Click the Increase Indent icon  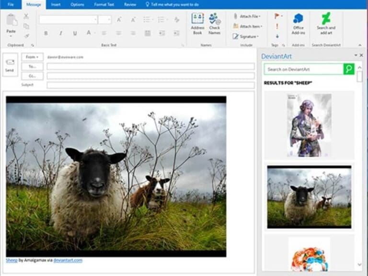176,33
